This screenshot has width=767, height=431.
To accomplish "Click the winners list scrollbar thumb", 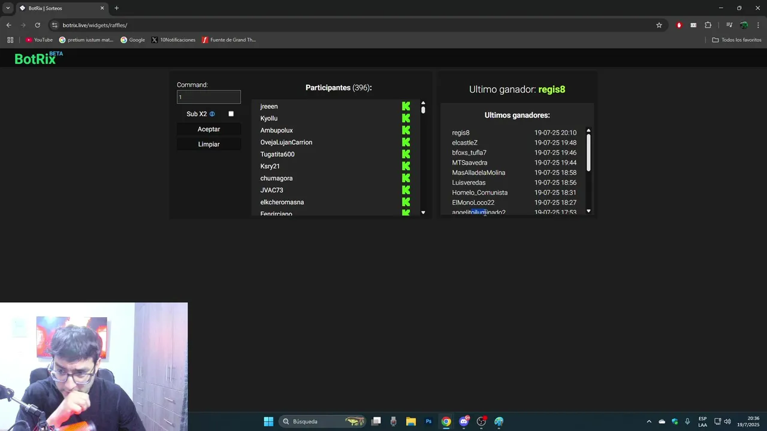I will coord(588,152).
